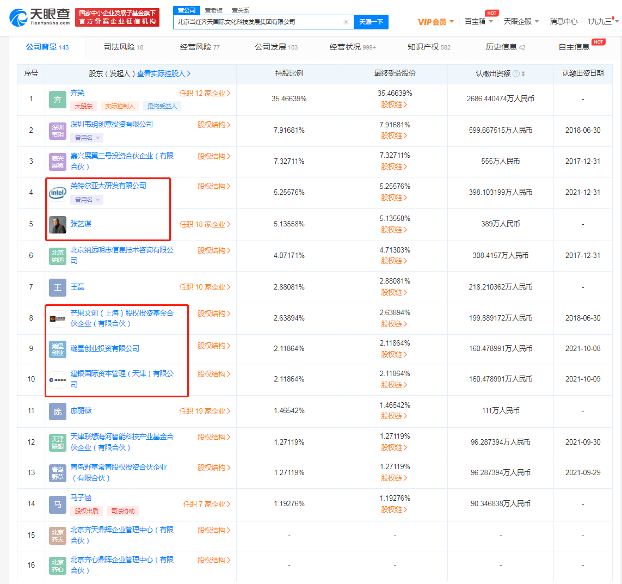Expand 曾用名 for 深圳韦玥创意投资有限公司

click(x=87, y=138)
